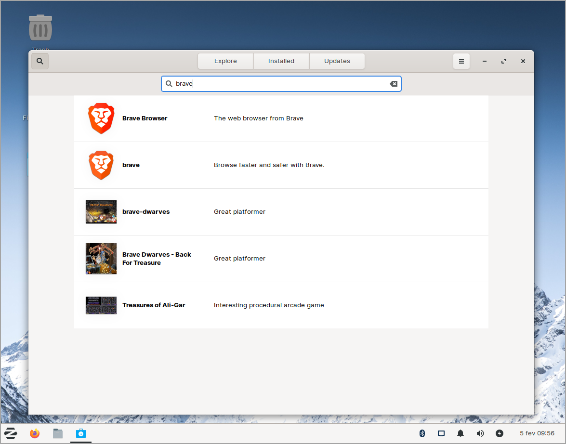Switch to the Explore tab
566x444 pixels.
[225, 61]
